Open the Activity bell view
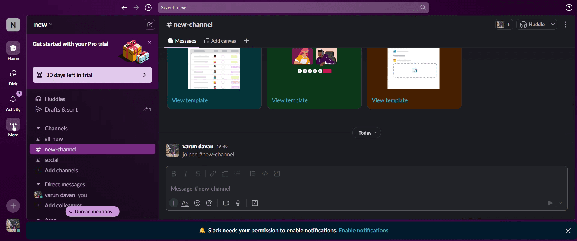This screenshot has height=241, width=577. pos(13,103)
